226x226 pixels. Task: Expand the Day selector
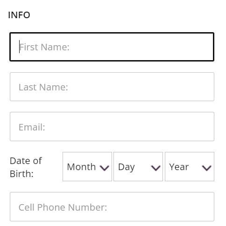click(x=138, y=166)
